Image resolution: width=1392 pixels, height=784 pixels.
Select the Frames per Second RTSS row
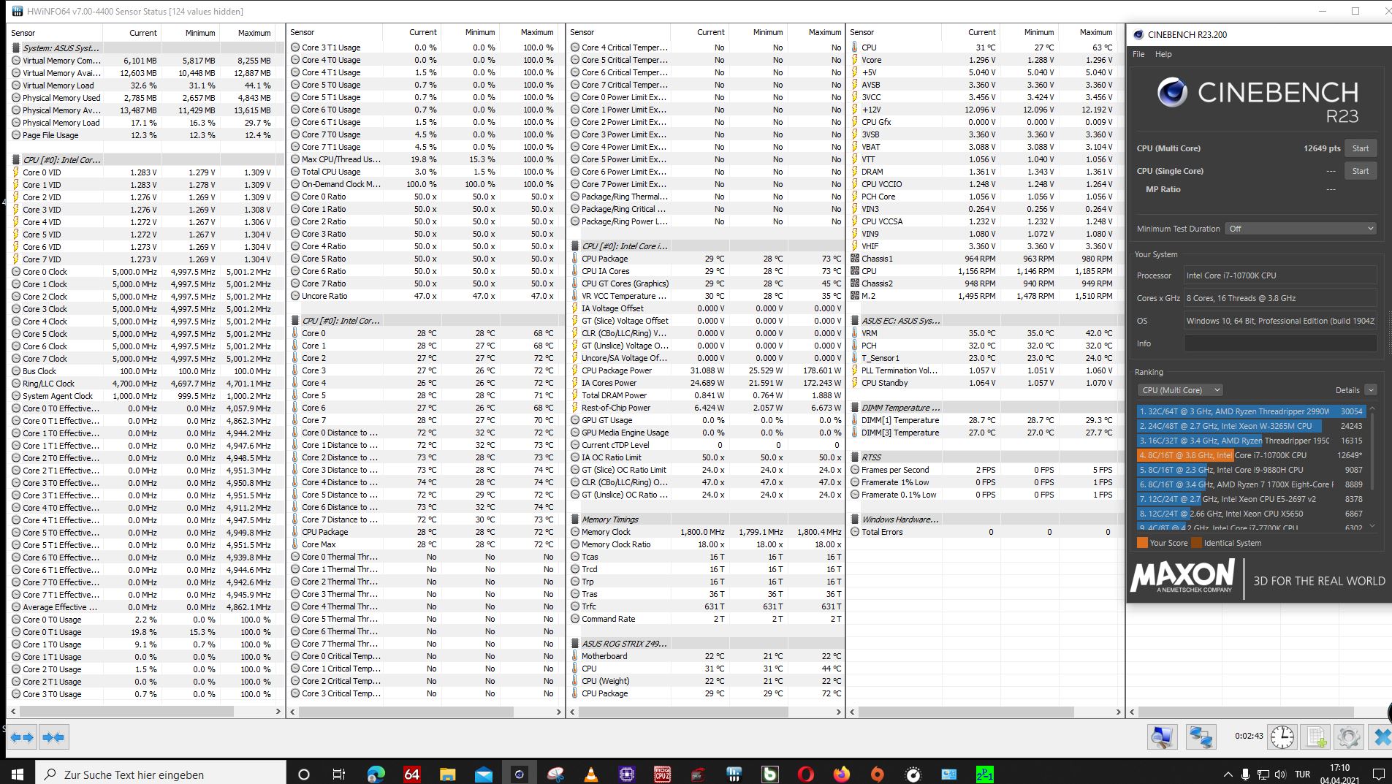point(985,470)
